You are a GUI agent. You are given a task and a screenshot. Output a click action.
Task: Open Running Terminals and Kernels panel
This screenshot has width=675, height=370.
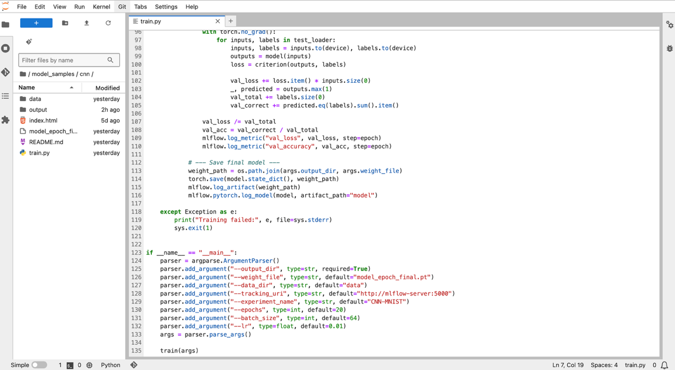point(6,48)
